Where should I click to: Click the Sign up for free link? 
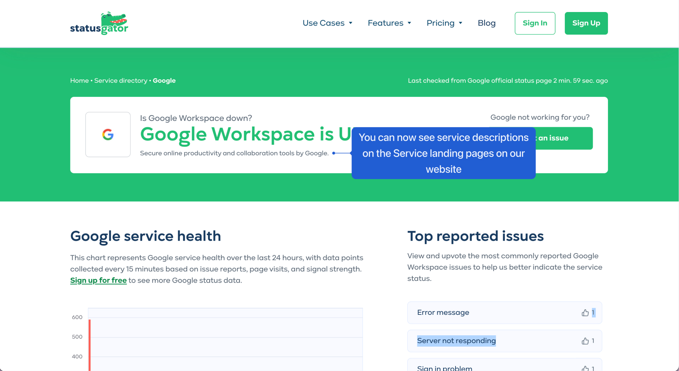98,280
